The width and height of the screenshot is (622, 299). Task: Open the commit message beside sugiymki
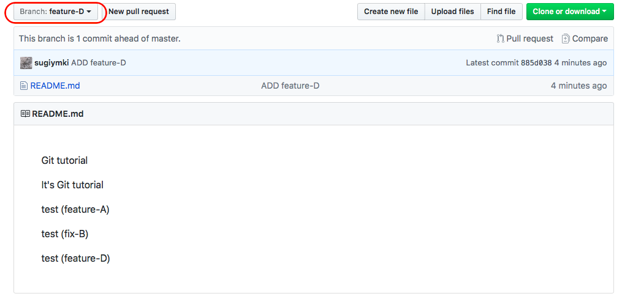pyautogui.click(x=99, y=62)
